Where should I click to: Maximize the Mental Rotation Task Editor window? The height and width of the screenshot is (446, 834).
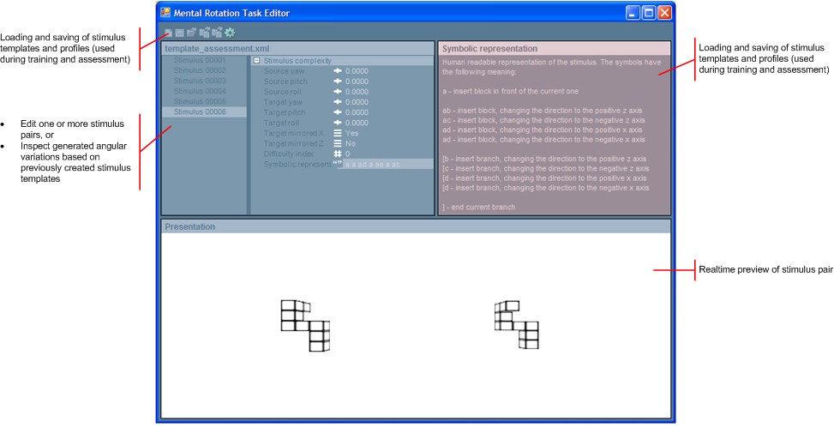(x=649, y=13)
